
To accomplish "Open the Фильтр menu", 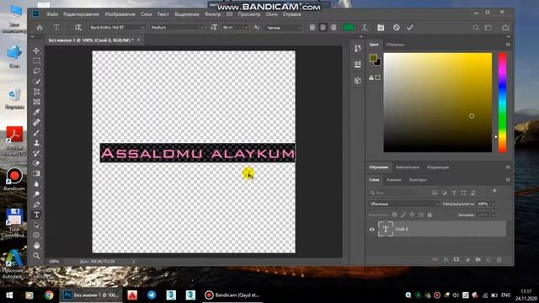I will pyautogui.click(x=212, y=14).
